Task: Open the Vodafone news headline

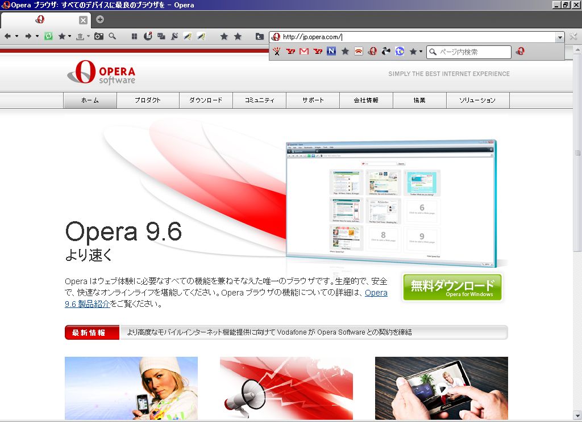Action: pos(269,332)
